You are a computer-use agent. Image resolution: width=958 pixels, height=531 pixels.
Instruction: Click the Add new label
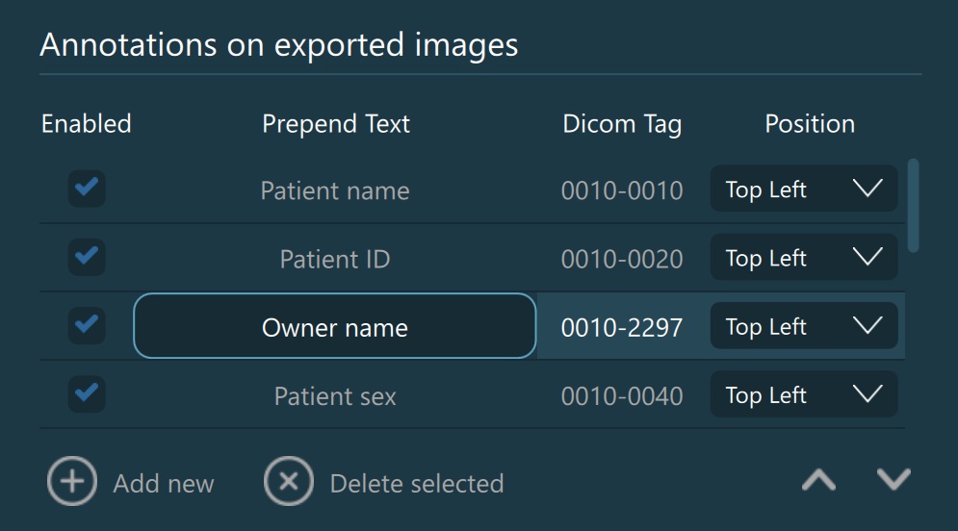[x=164, y=483]
